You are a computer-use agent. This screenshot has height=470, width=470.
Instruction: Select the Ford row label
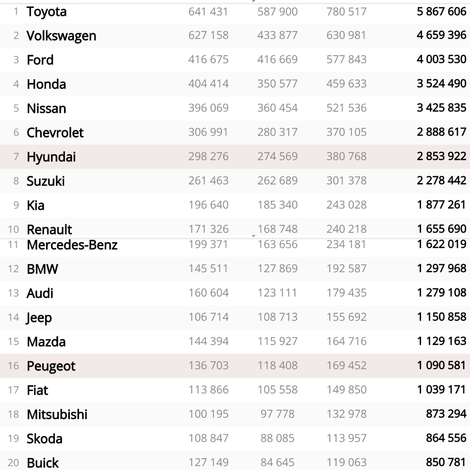coord(40,60)
